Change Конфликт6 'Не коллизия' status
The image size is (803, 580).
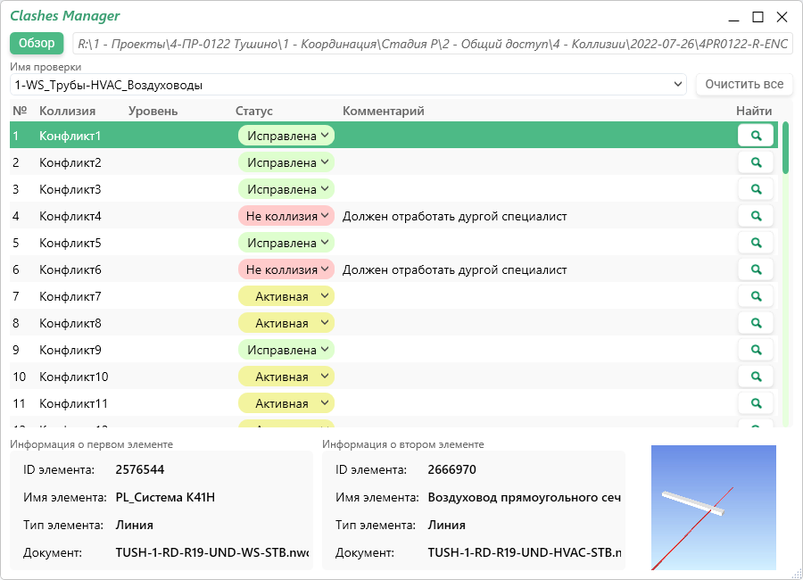click(x=286, y=269)
